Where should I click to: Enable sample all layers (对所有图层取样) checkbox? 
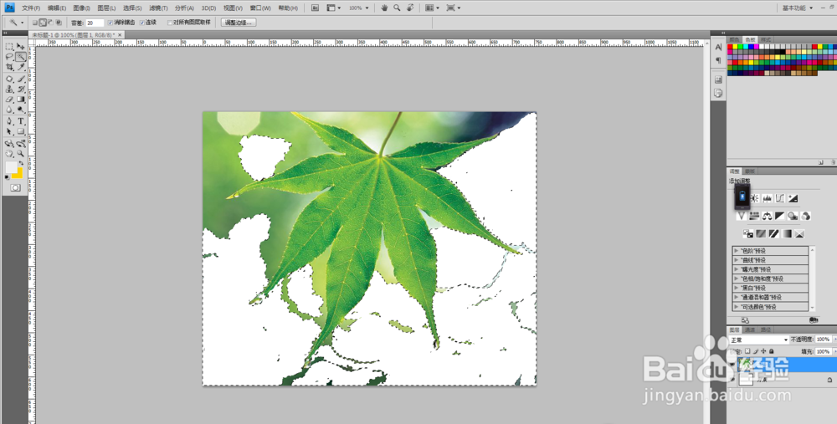(x=170, y=23)
